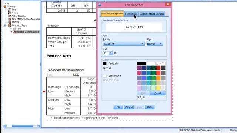
Task: Select the Multiple Comparisons outline item
Action: pos(27,32)
